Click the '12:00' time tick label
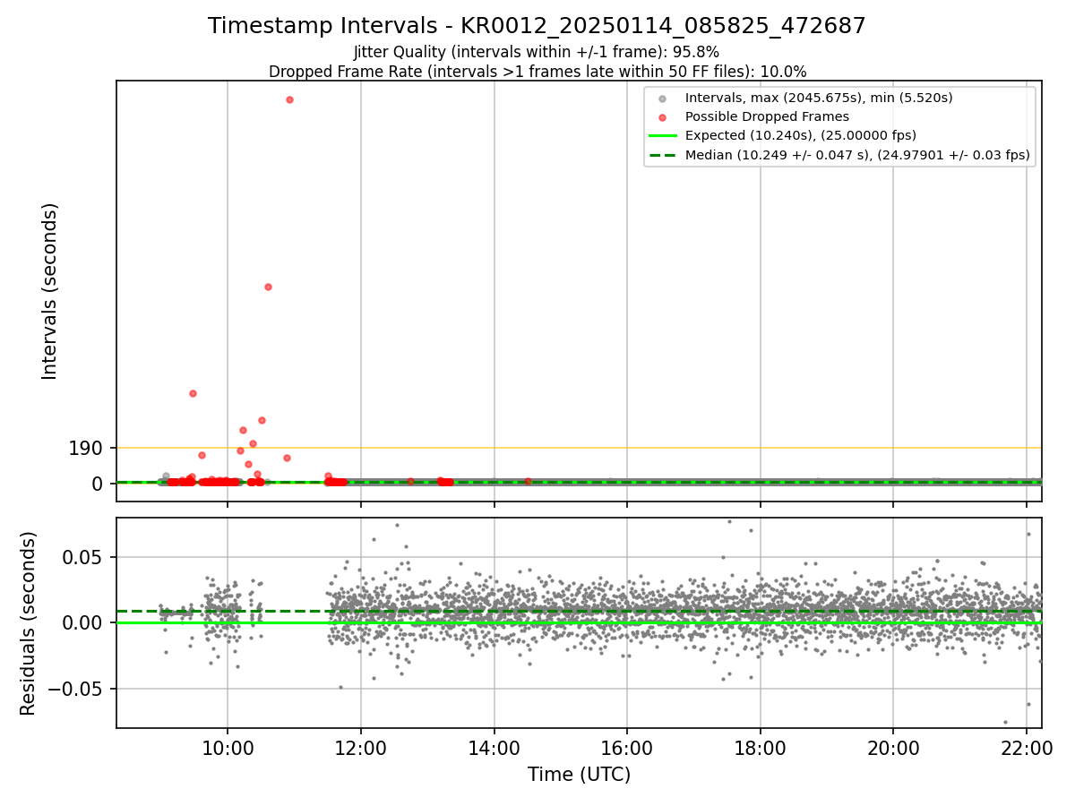Viewport: 1075px width, 806px height. pyautogui.click(x=361, y=749)
